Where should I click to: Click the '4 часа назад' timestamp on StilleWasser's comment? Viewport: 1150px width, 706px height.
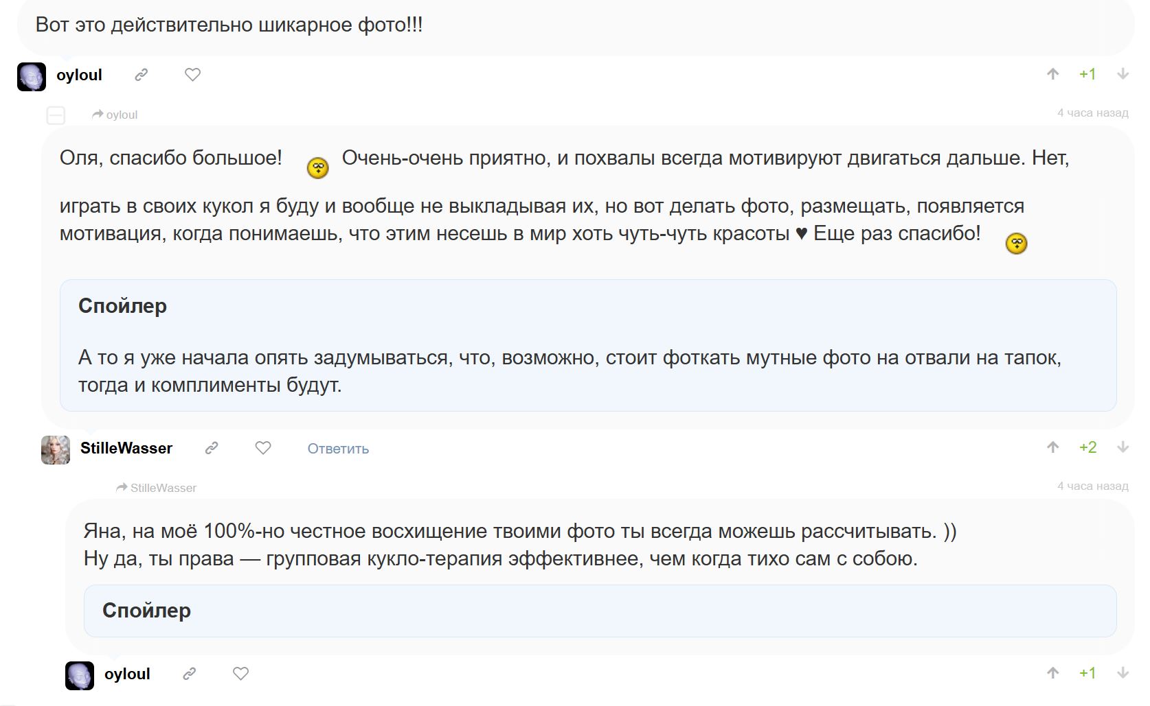1092,113
